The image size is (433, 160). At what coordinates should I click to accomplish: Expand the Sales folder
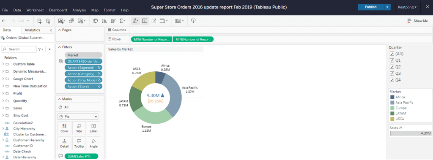coord(3,108)
